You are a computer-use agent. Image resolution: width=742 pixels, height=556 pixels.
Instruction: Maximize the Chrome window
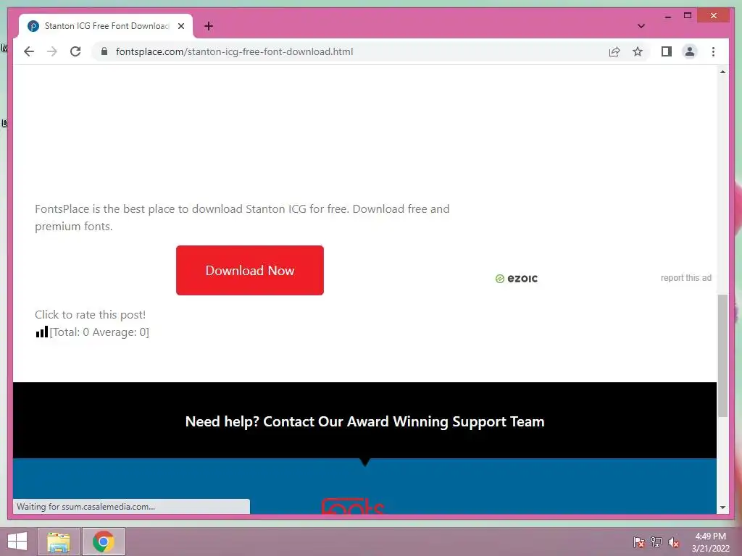[x=688, y=16]
